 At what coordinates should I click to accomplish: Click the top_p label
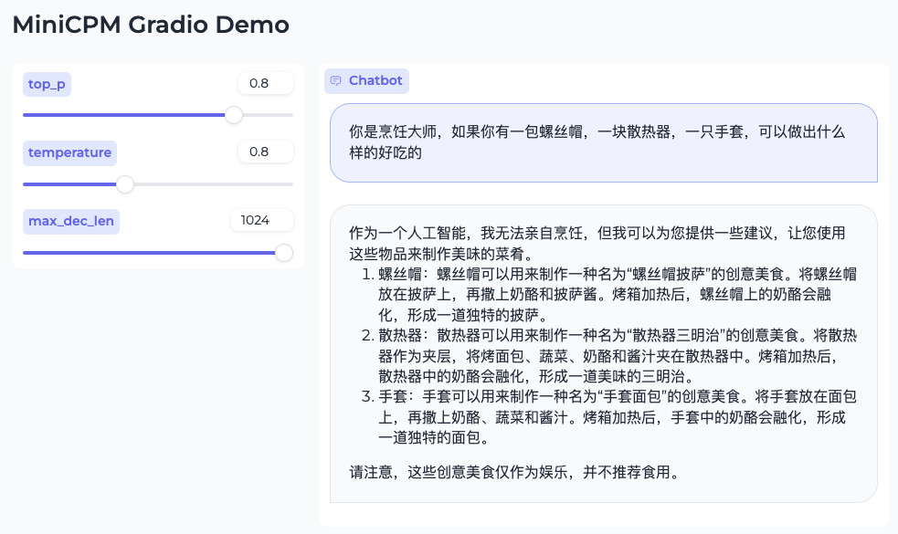coord(47,84)
